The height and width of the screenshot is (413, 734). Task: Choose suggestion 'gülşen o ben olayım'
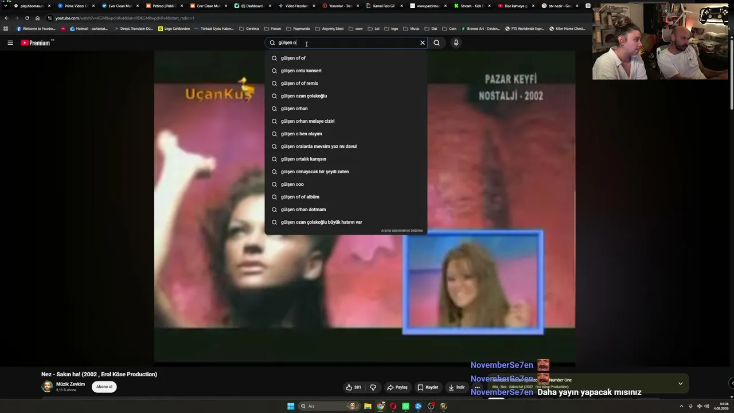click(x=346, y=134)
